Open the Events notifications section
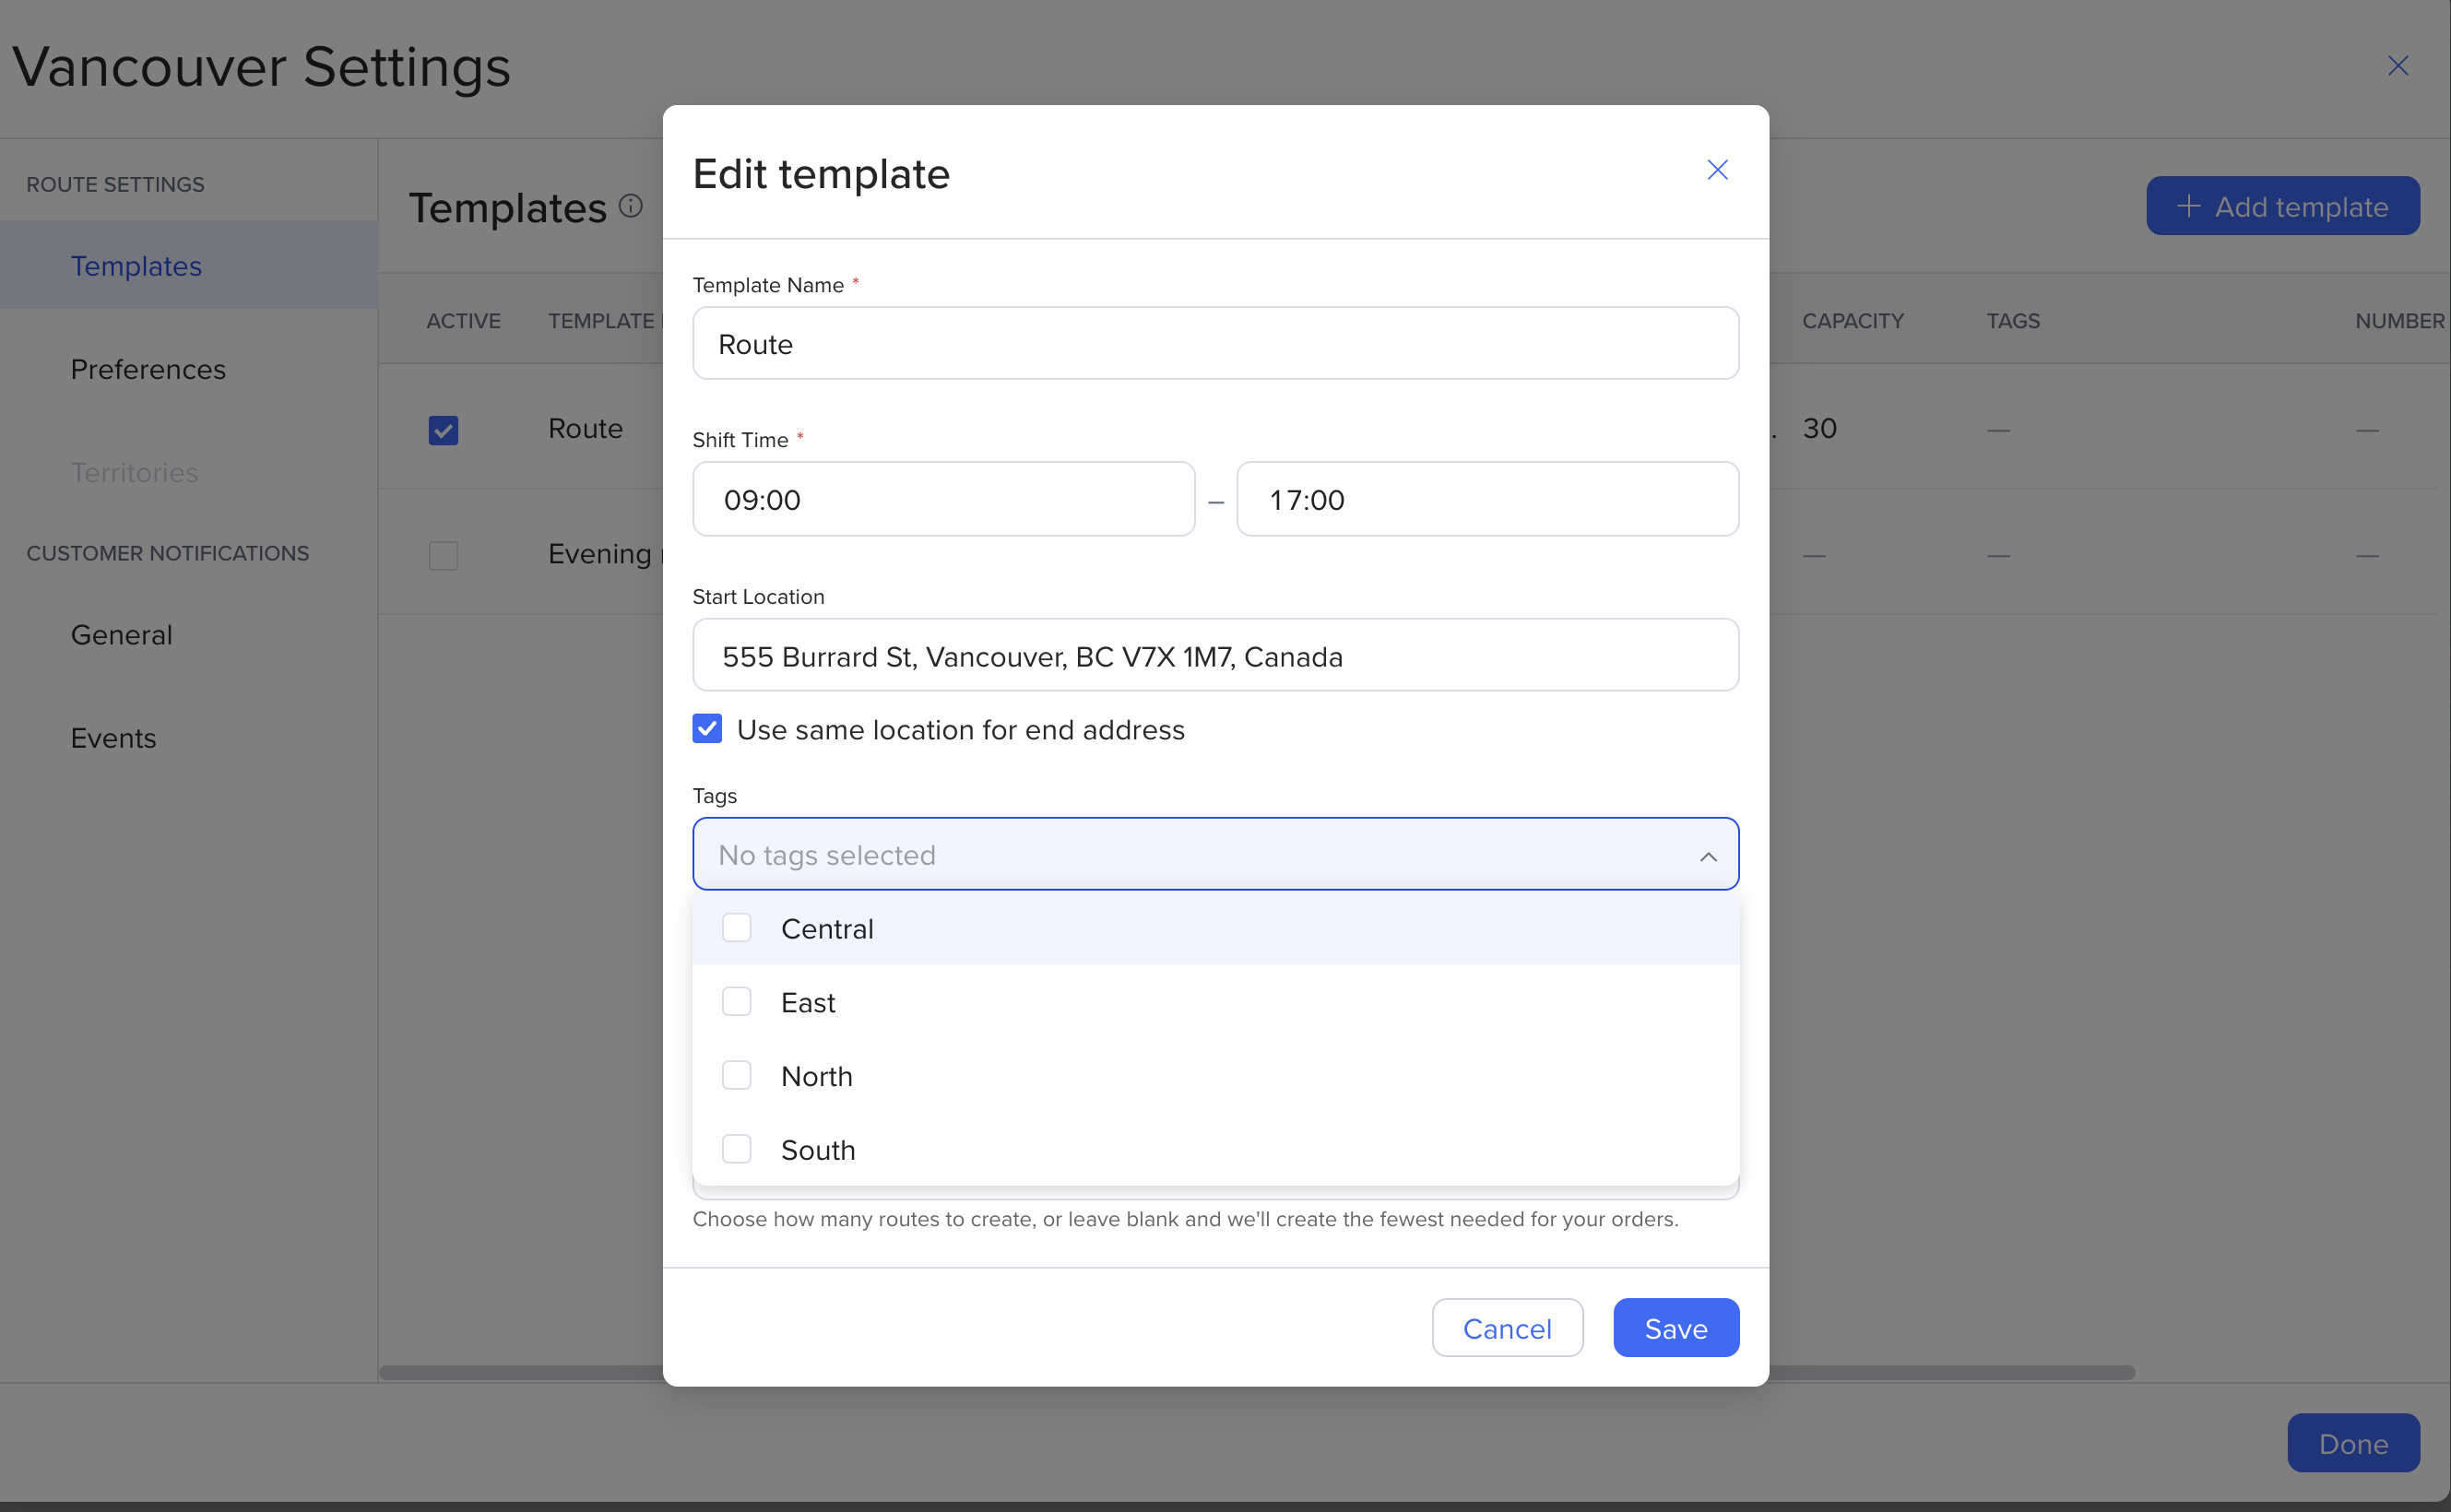 point(113,738)
